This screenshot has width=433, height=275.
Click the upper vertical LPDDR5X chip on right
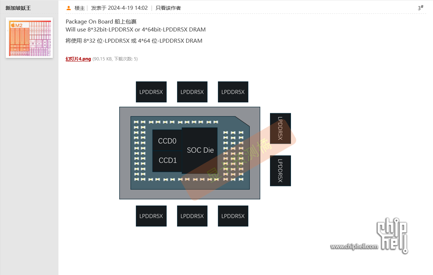(x=280, y=128)
